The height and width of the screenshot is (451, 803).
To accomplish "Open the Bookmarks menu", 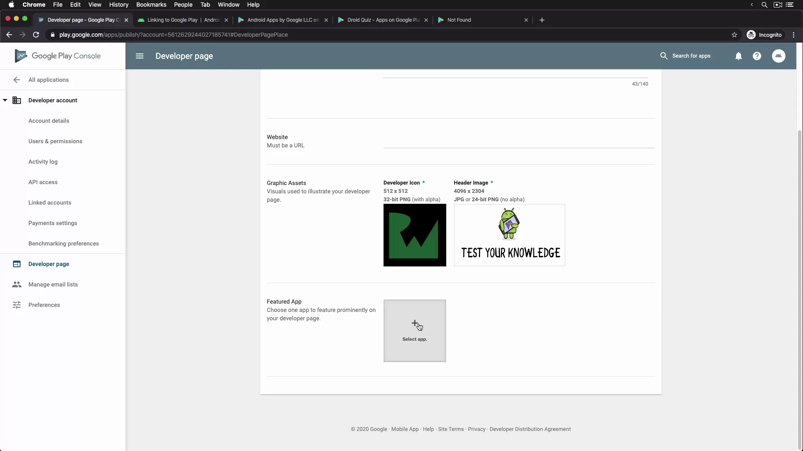I will (151, 5).
